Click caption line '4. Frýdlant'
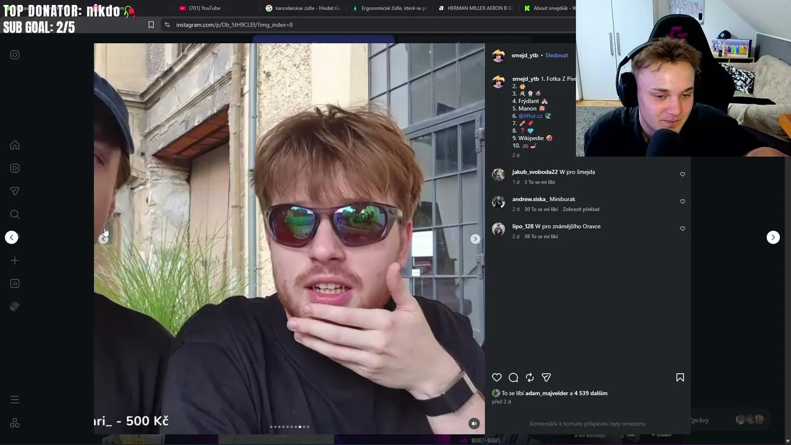 530,101
